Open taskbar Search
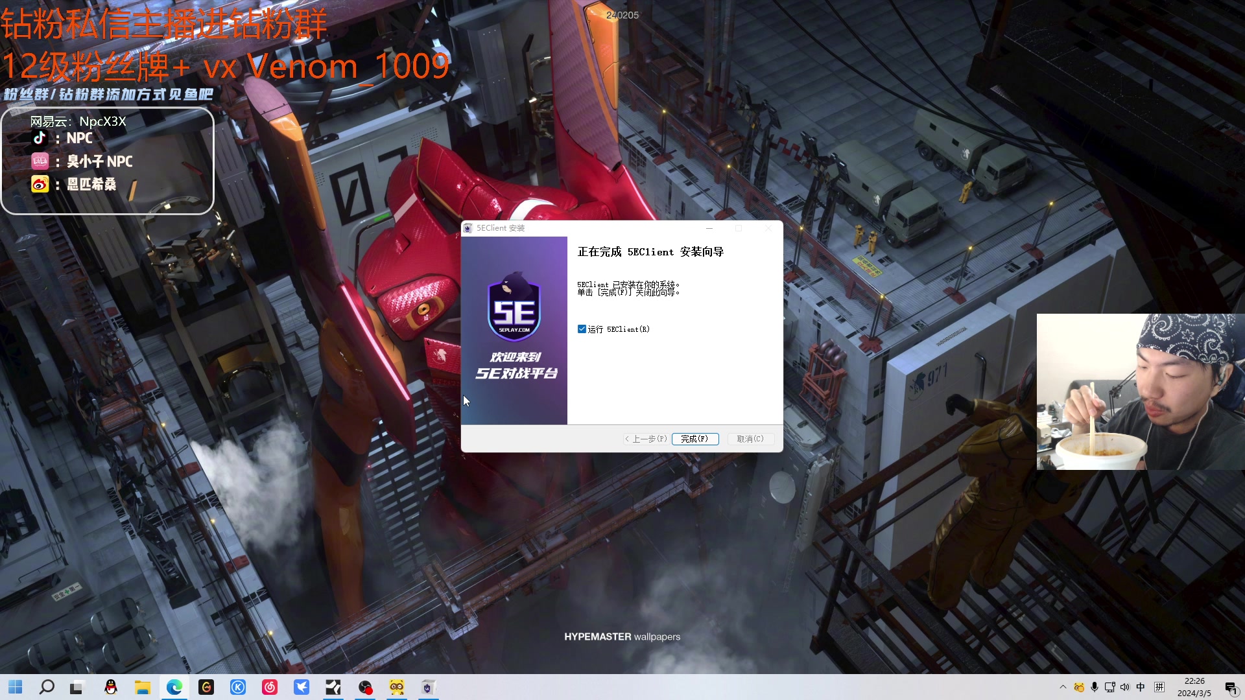 pos(47,687)
